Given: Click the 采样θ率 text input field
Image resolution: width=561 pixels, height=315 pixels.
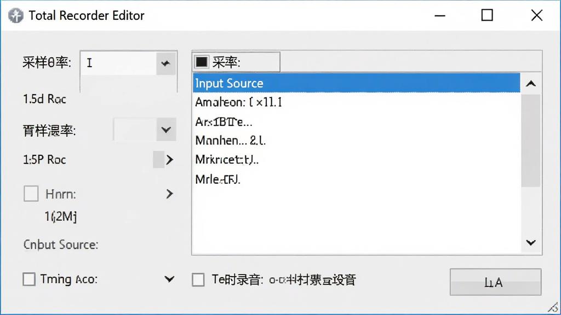Looking at the screenshot, I should pyautogui.click(x=118, y=63).
